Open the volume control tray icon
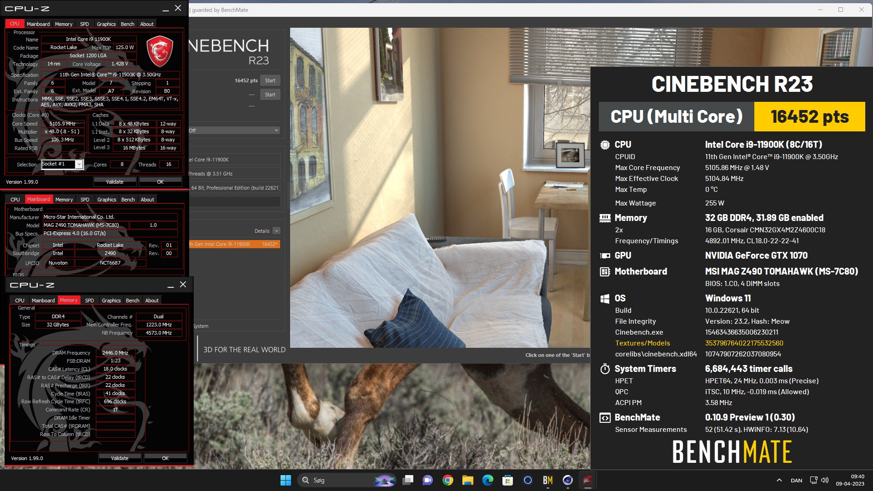This screenshot has height=491, width=873. (825, 480)
